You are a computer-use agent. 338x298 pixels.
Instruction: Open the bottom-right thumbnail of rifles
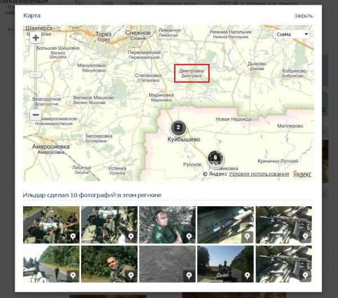(283, 263)
